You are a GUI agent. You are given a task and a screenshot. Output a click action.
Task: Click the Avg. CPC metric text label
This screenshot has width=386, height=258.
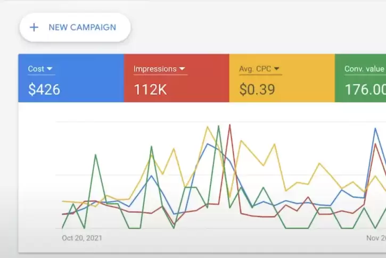pos(256,69)
